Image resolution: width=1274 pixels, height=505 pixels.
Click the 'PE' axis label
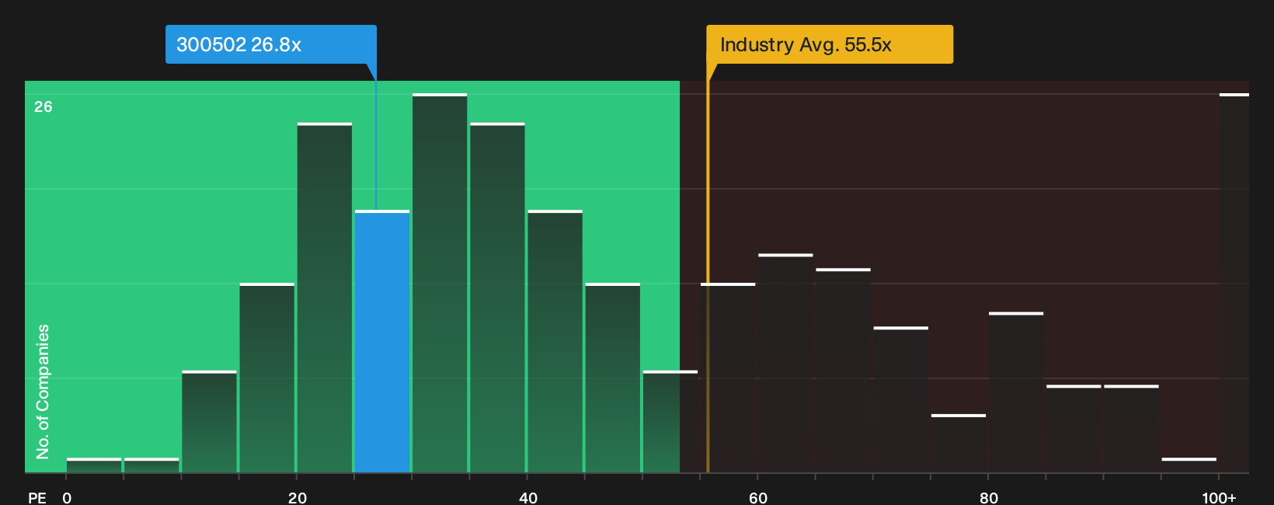37,498
